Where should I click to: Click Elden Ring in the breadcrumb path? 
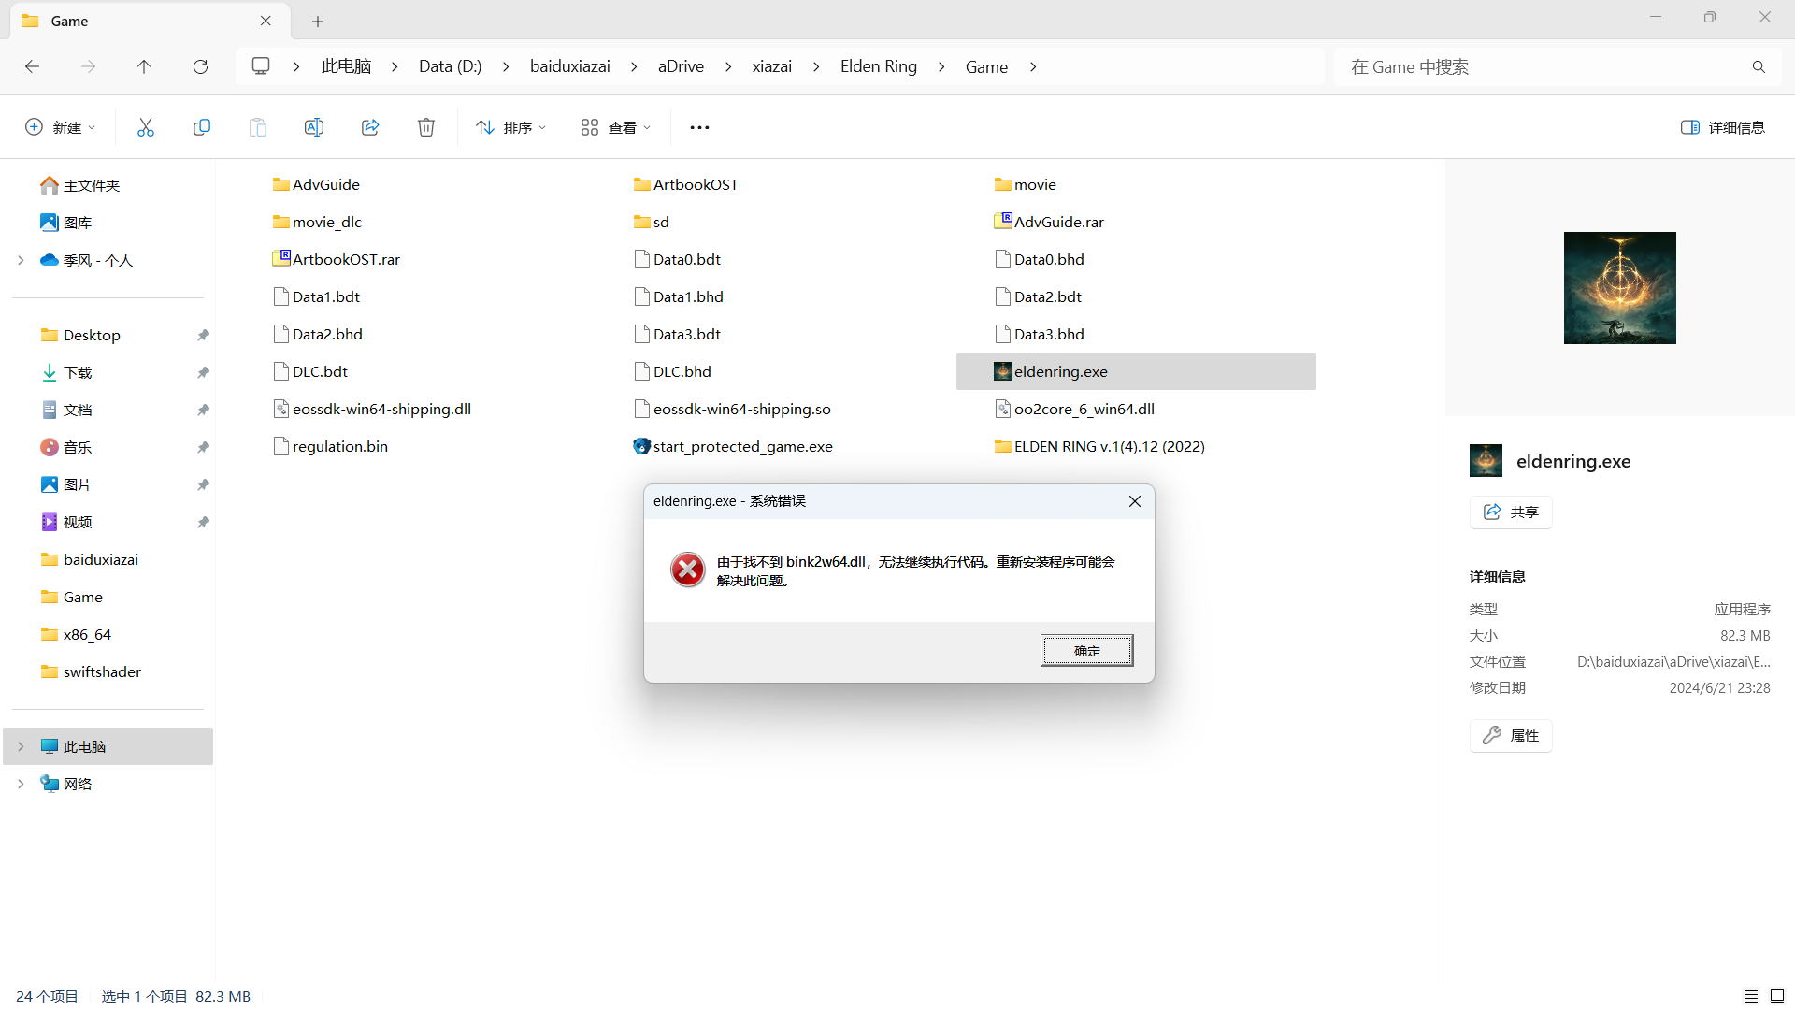click(878, 66)
